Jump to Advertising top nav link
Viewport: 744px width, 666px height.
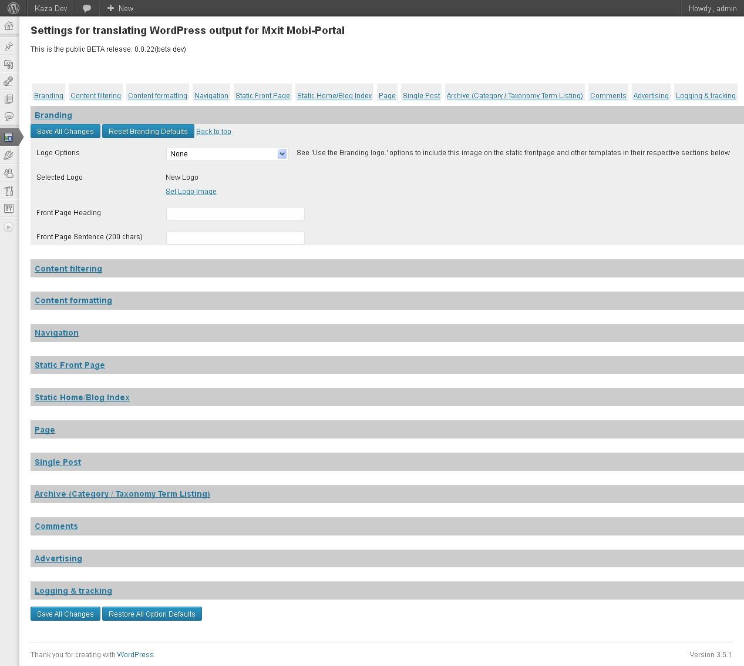coord(651,96)
